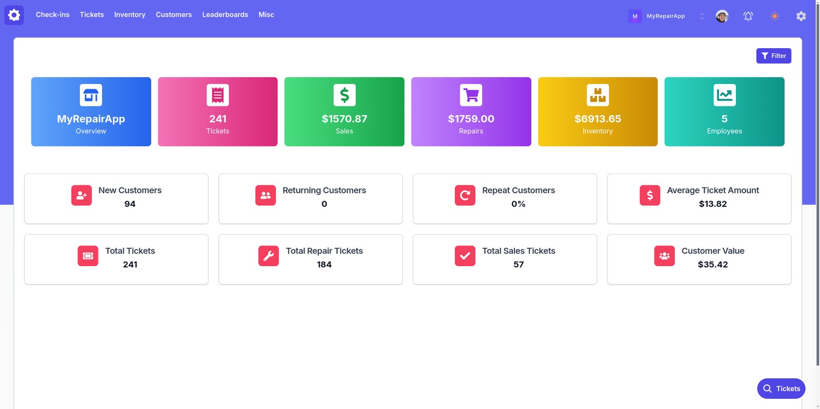Click the user avatar picture

722,16
